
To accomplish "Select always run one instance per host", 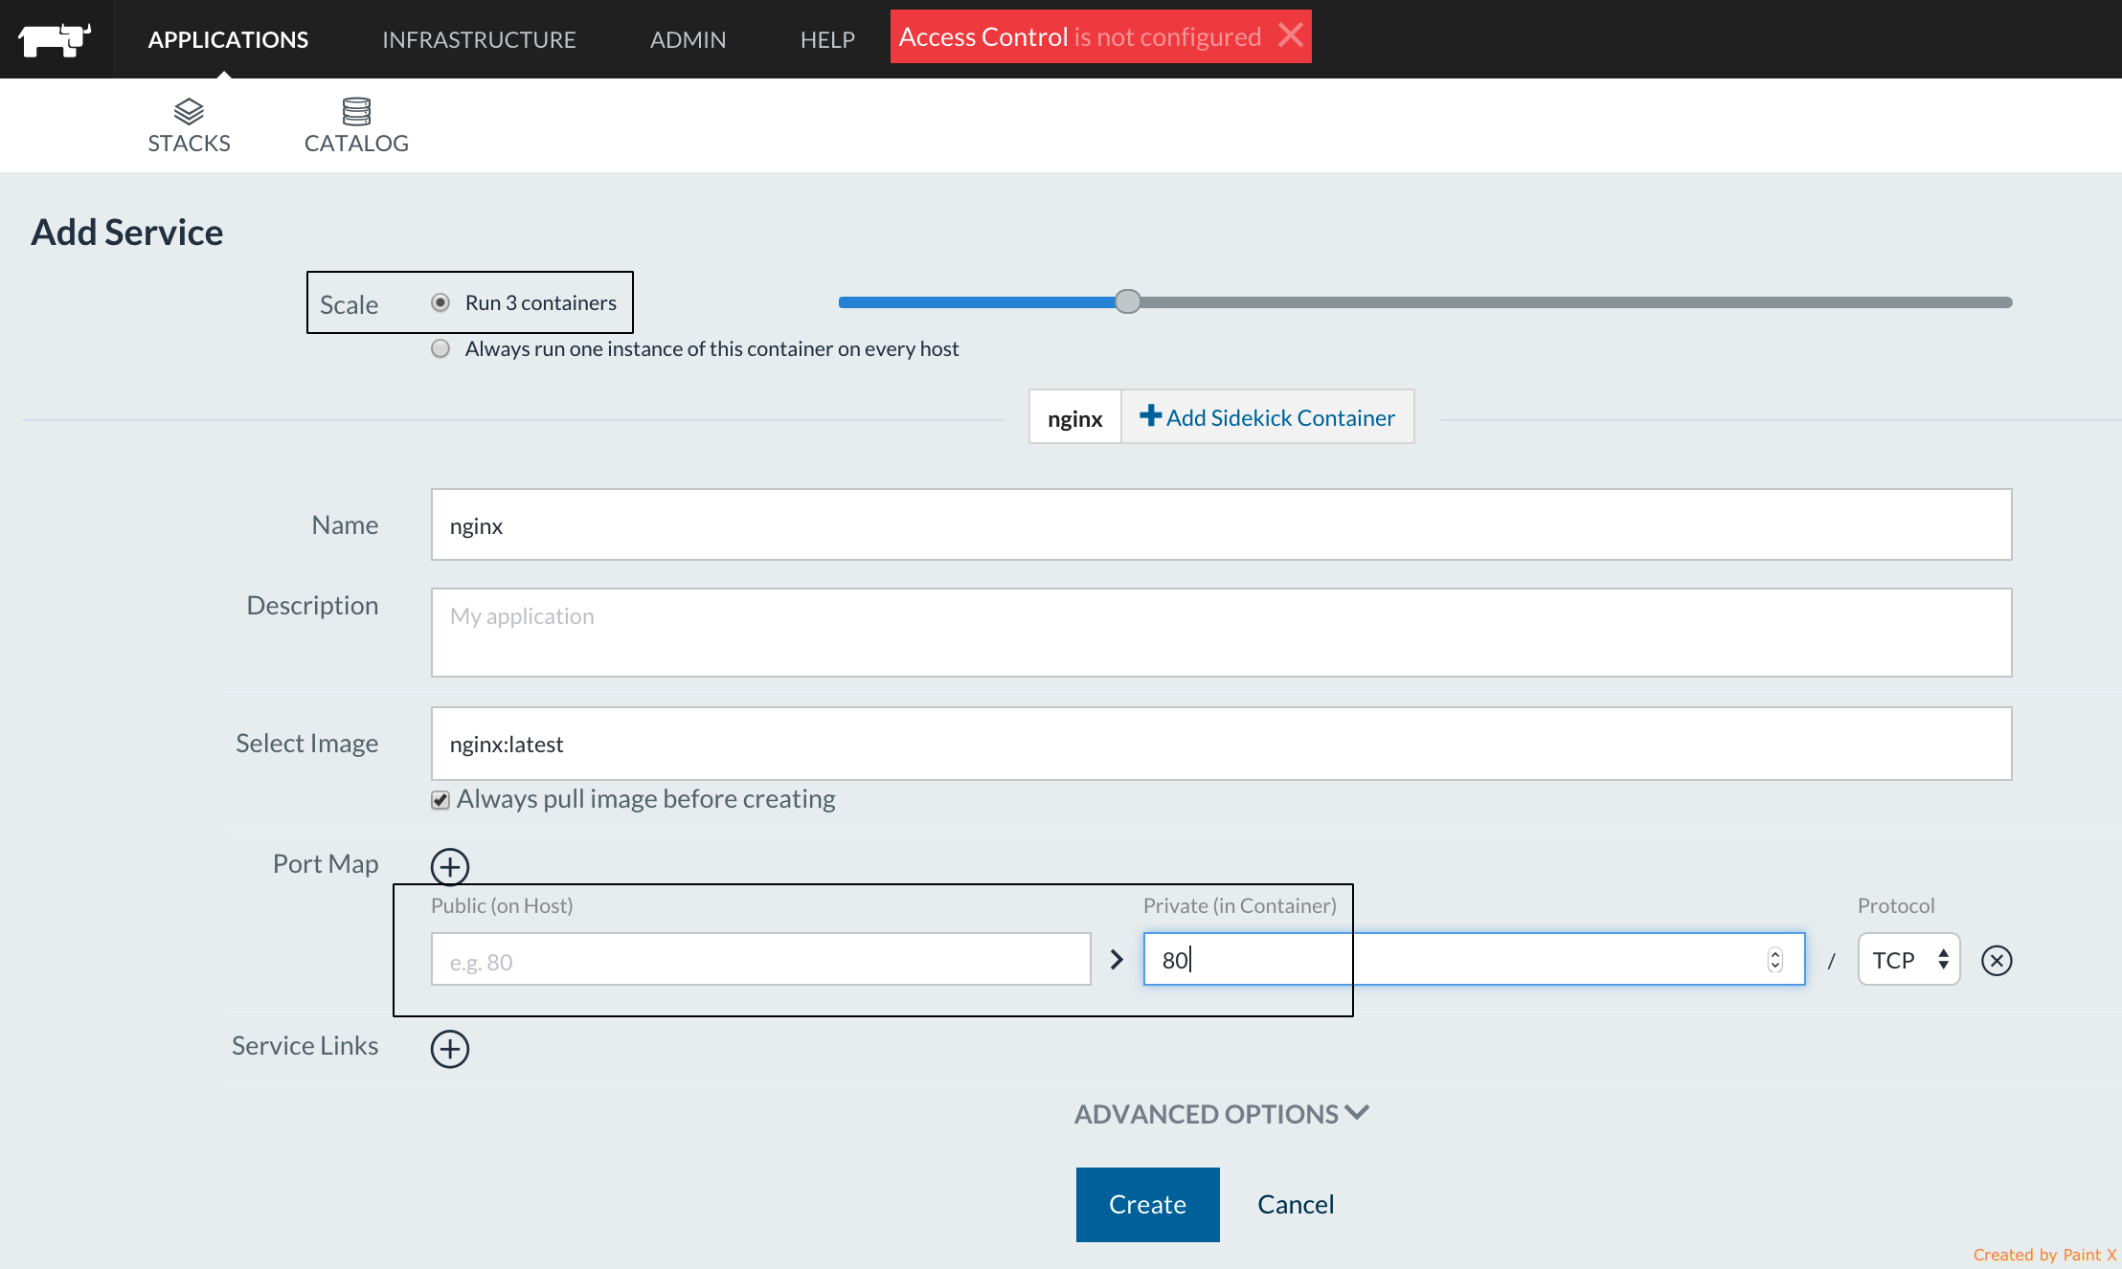I will (x=440, y=348).
